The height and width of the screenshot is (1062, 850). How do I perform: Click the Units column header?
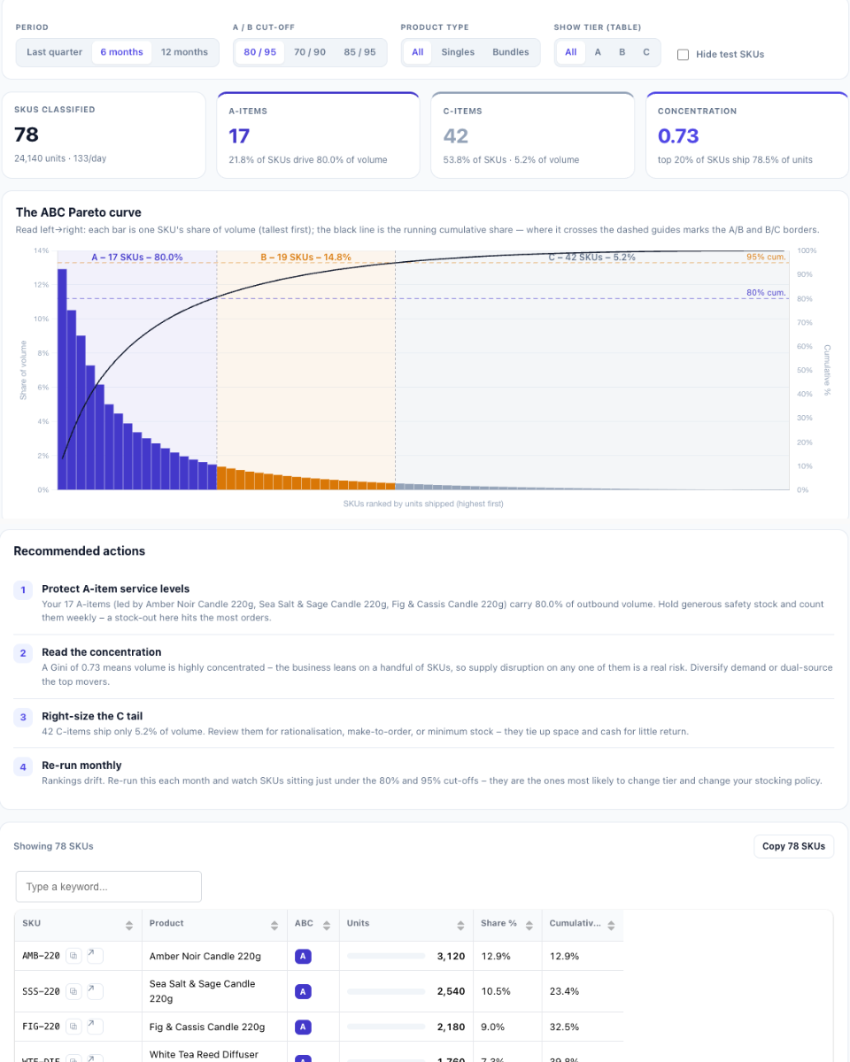click(406, 925)
